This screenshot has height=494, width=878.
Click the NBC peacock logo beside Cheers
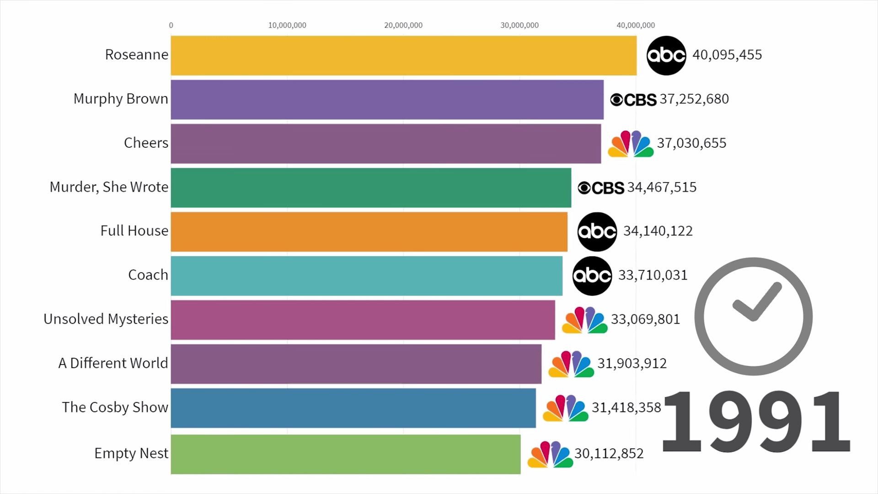[x=631, y=144]
